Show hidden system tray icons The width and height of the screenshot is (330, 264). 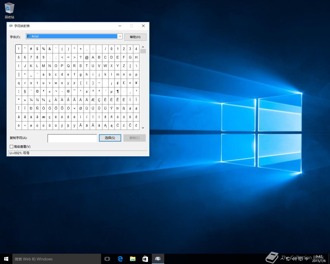coord(282,259)
